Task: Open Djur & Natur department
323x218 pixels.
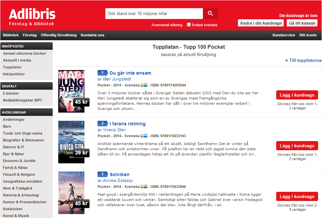Action: (14, 154)
